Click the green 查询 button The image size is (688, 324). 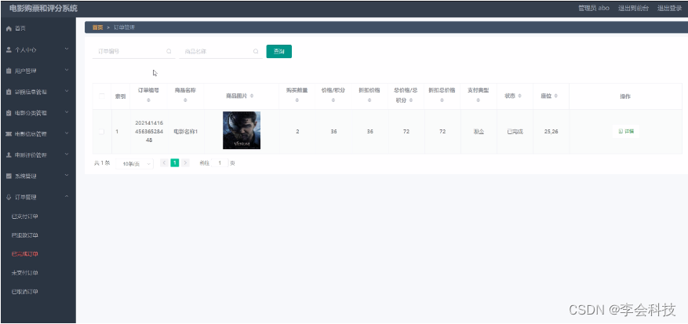pyautogui.click(x=279, y=51)
